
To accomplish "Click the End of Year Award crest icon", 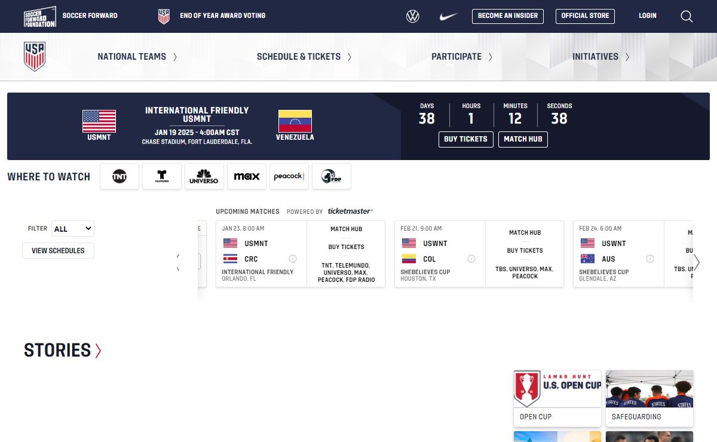I will click(x=164, y=16).
